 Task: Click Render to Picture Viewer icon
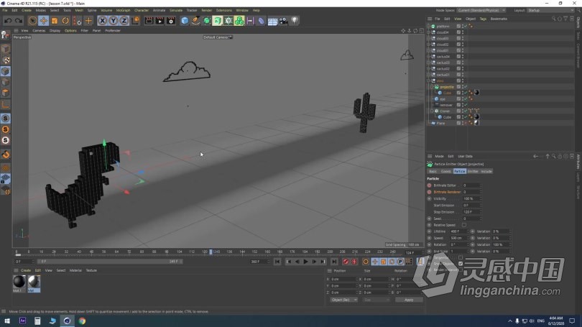(160, 21)
